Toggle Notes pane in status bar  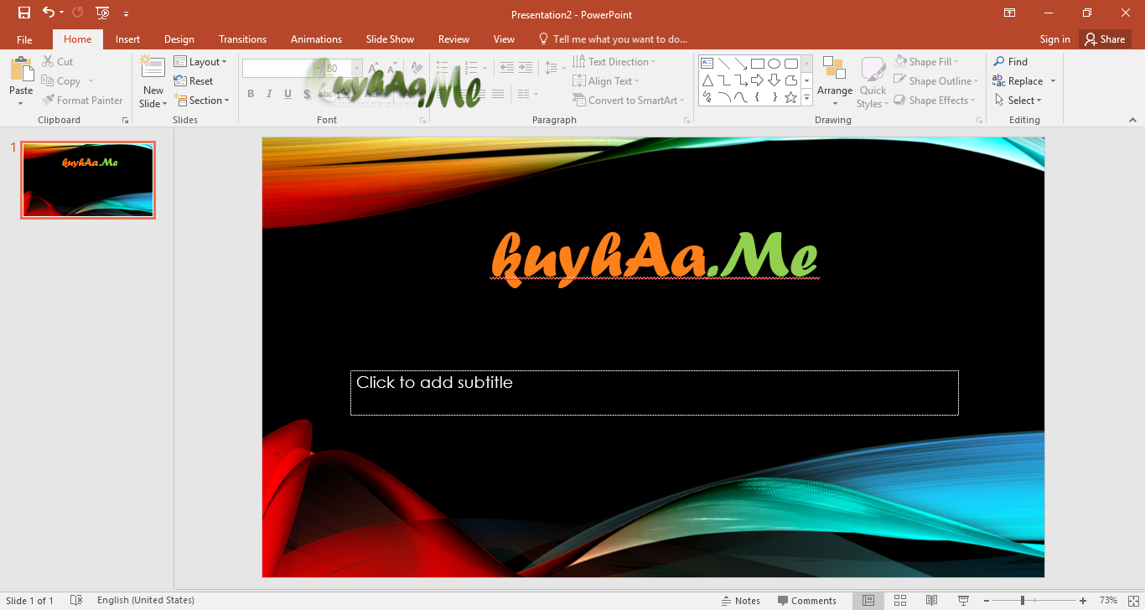click(x=740, y=600)
